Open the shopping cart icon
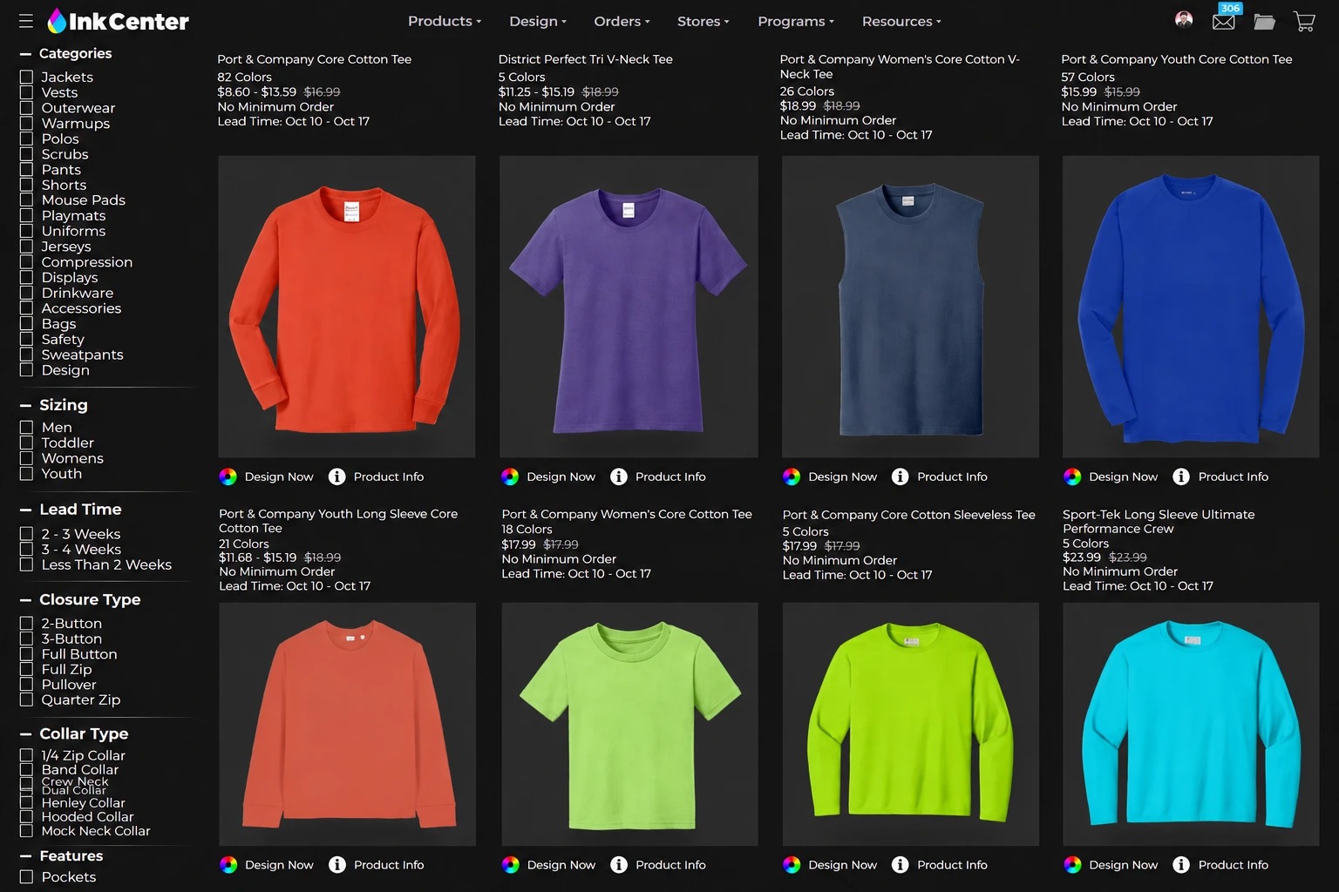1339x892 pixels. click(x=1304, y=21)
